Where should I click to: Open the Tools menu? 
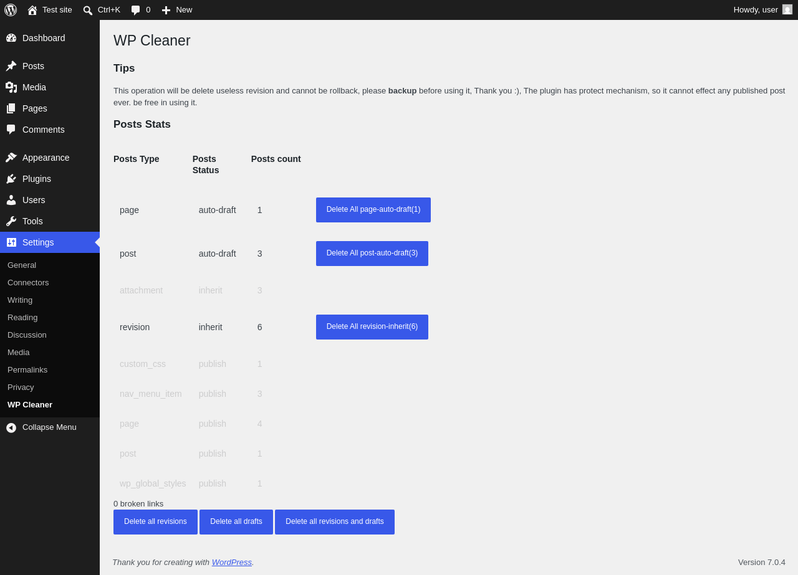pos(50,221)
